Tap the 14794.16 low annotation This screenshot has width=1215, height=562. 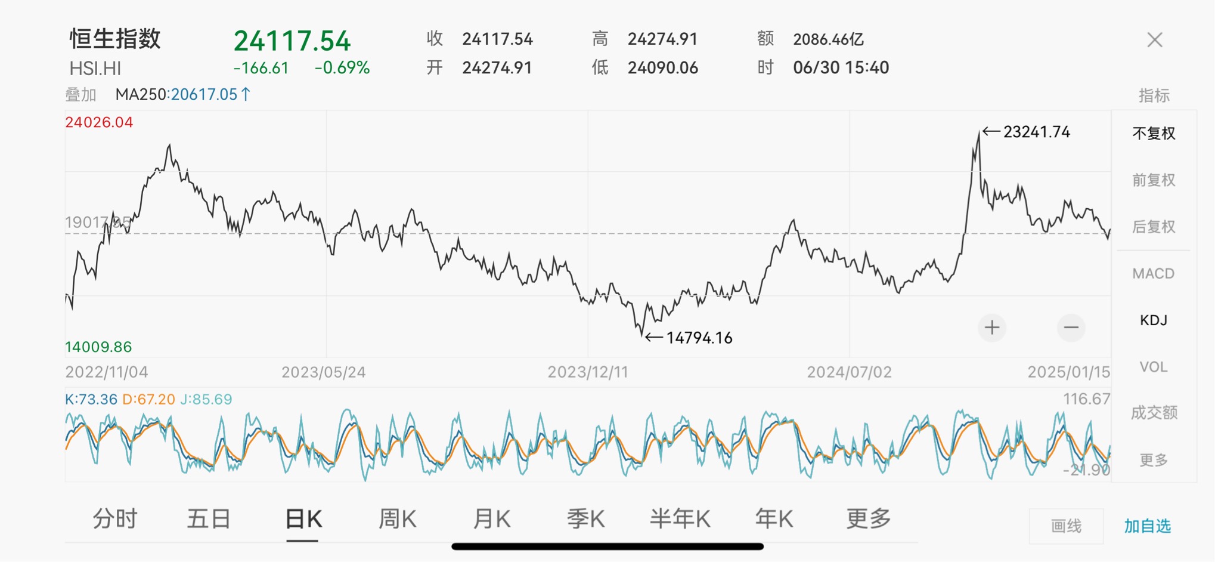[699, 338]
